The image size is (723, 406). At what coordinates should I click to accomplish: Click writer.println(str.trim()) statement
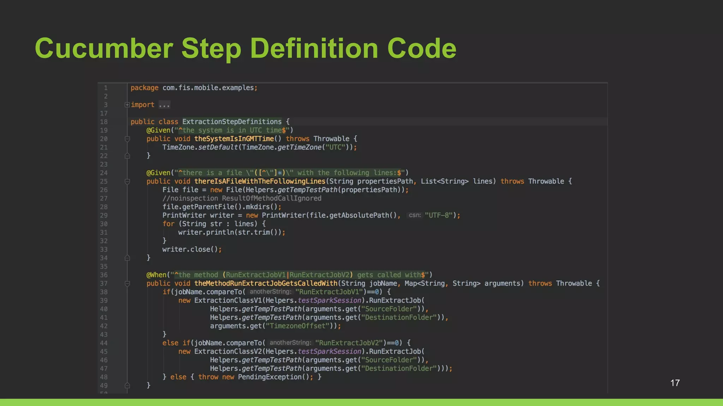(232, 232)
